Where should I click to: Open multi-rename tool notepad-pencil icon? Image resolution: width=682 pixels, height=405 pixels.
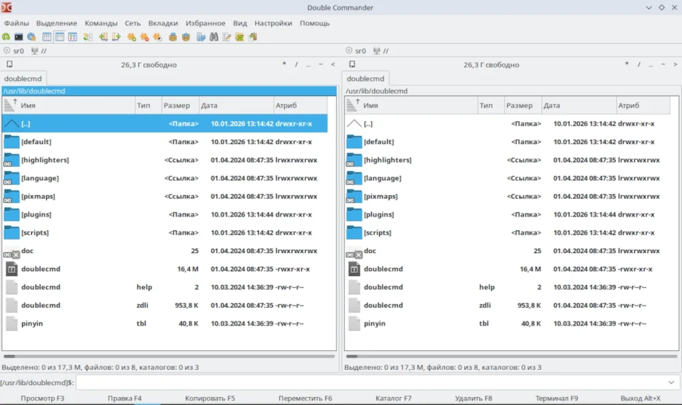[226, 37]
